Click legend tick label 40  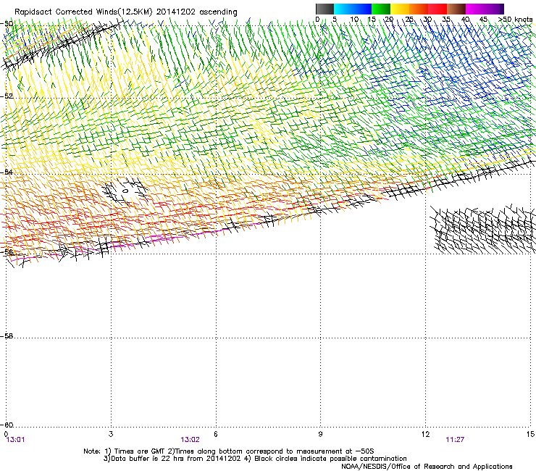[x=465, y=20]
